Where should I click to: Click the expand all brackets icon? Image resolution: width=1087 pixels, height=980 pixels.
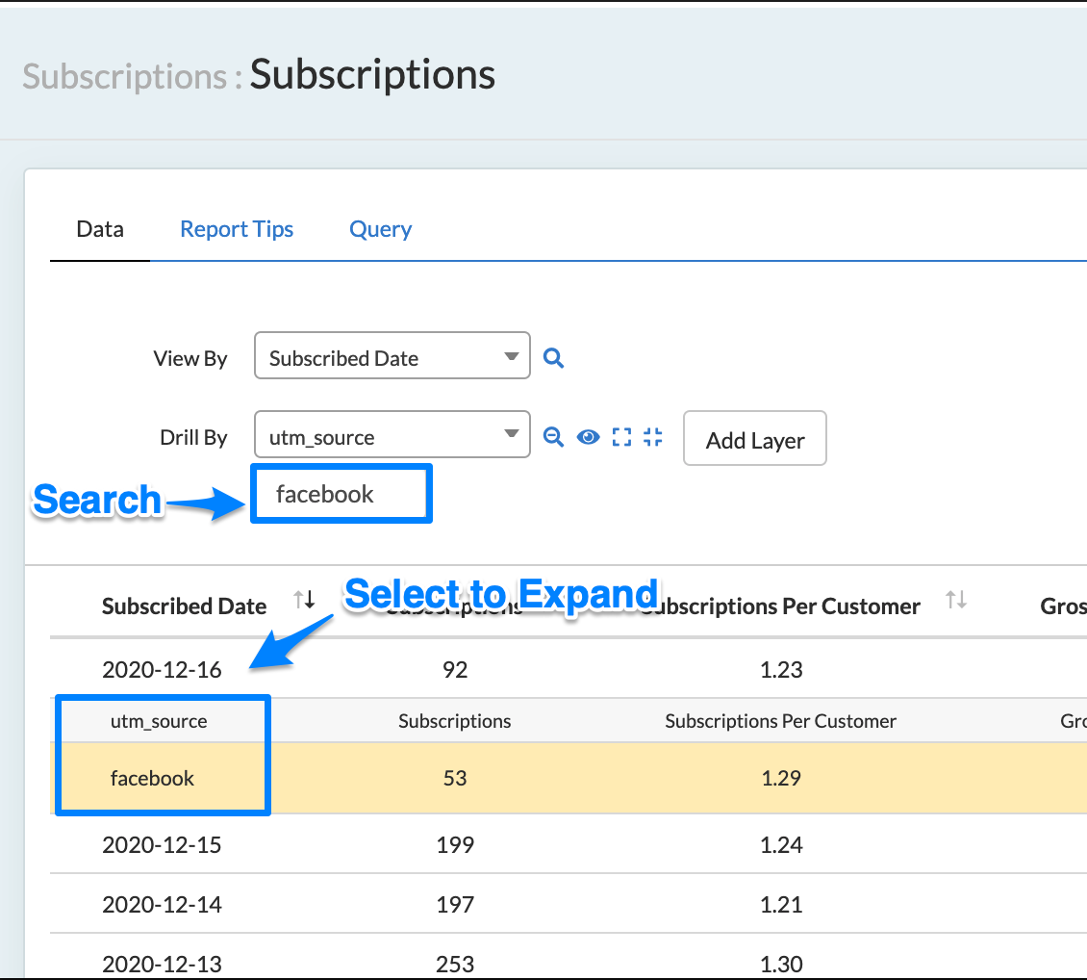pos(621,437)
